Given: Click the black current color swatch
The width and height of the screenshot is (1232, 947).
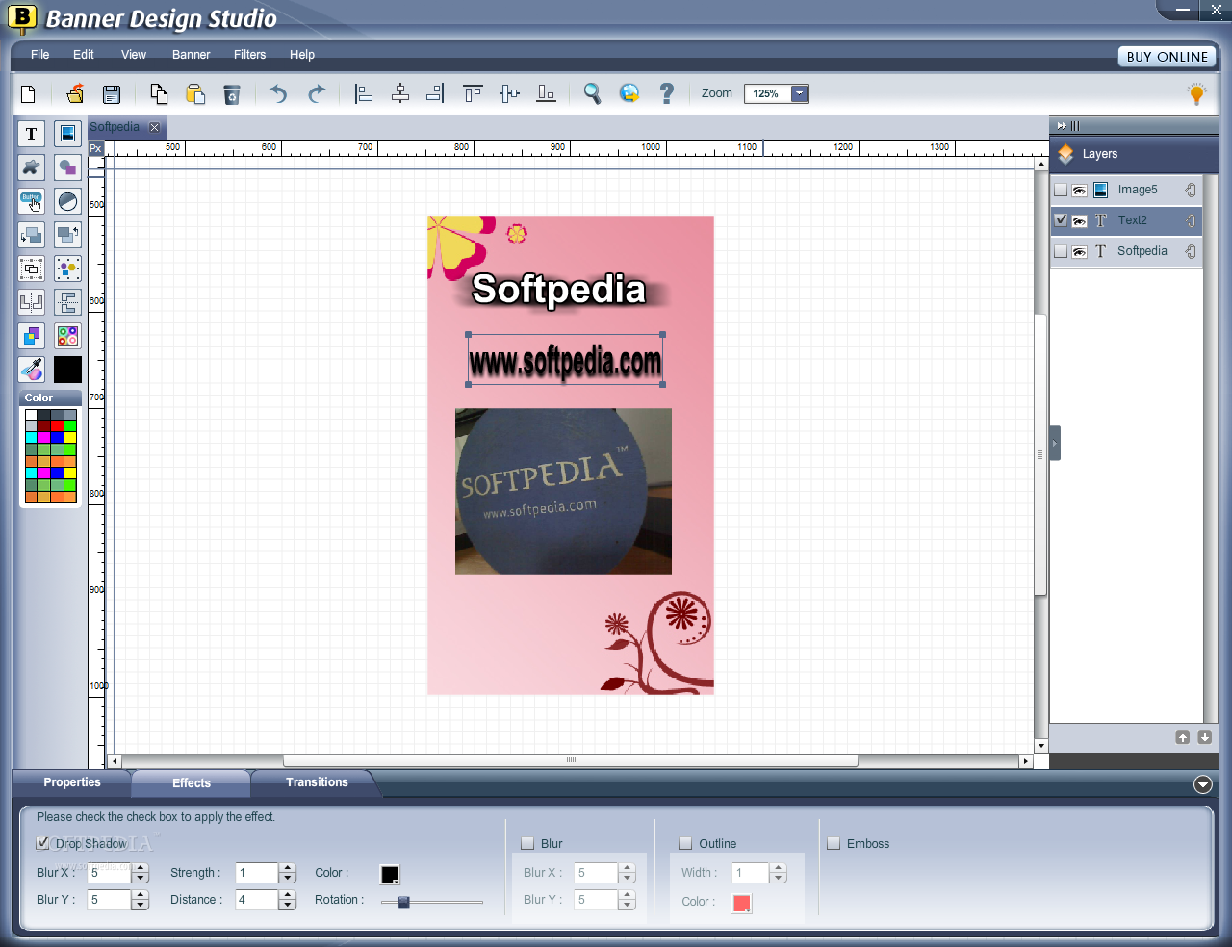Looking at the screenshot, I should [67, 370].
